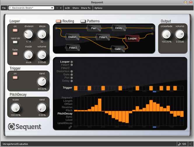This screenshot has height=147, width=194.
Task: Click the blue playhead marker under Trigger row
Action: 154,92
